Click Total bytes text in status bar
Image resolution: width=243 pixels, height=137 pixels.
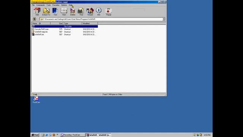coord(112,94)
